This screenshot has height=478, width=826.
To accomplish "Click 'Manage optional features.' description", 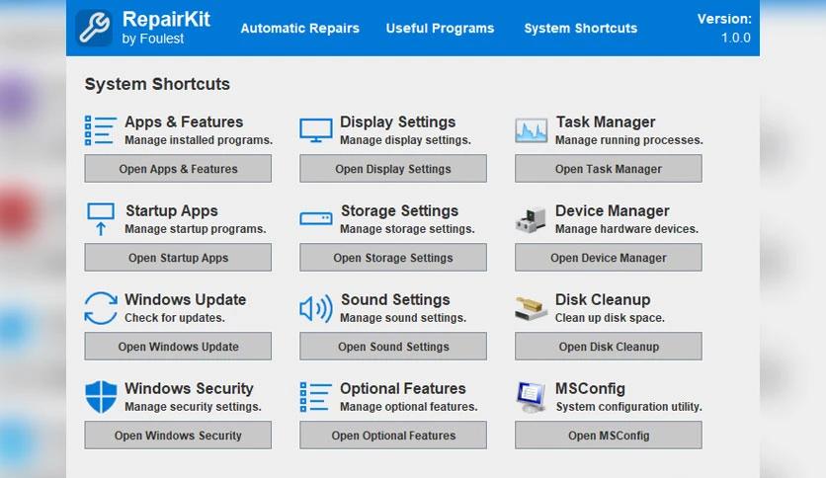I will tap(409, 408).
